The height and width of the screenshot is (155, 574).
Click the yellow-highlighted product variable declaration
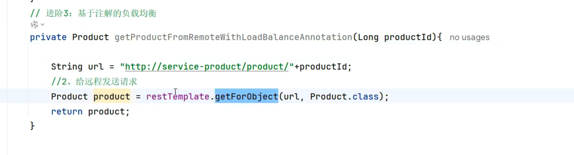point(112,97)
